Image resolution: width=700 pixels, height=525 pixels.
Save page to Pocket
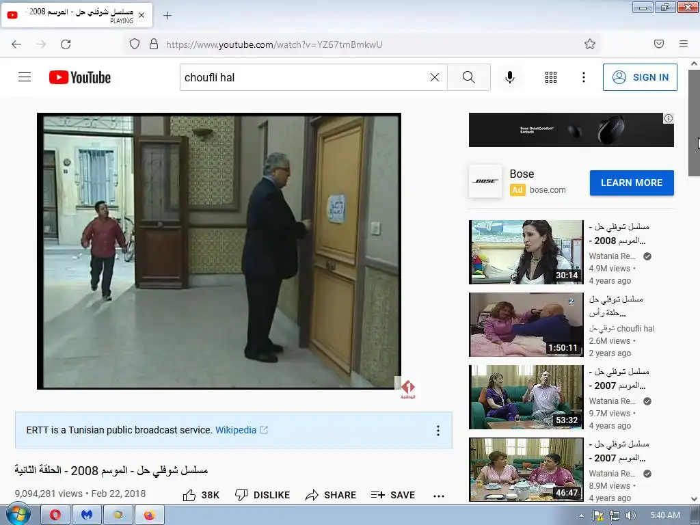coord(658,44)
